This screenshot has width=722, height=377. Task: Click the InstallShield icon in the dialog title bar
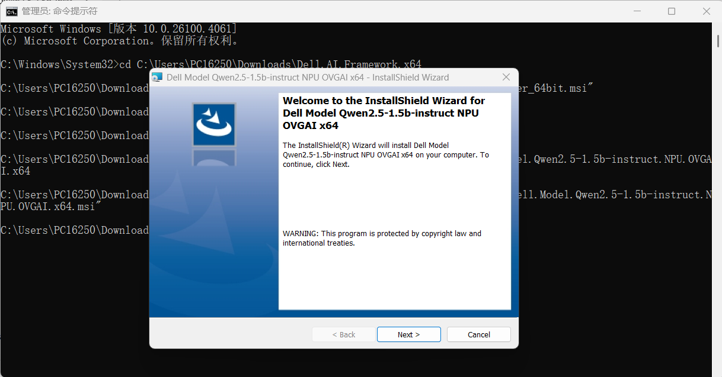coord(158,77)
